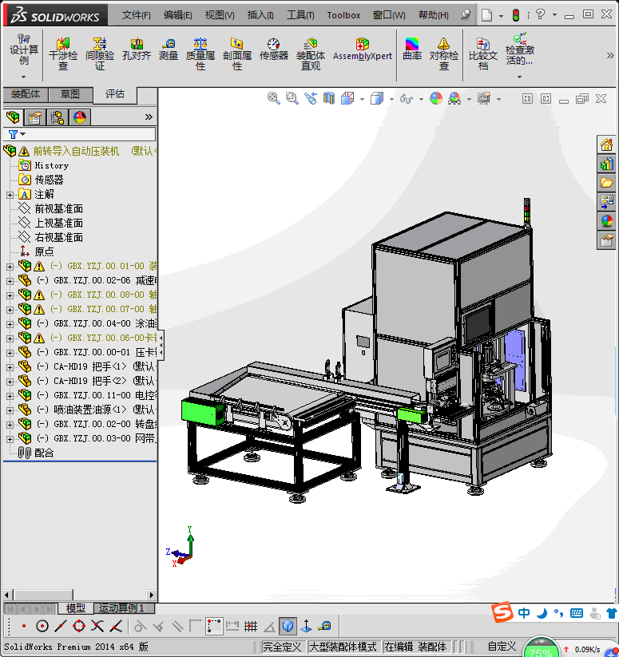The height and width of the screenshot is (657, 619).
Task: Toggle intersection snap icon in bottom toolbar
Action: [97, 626]
